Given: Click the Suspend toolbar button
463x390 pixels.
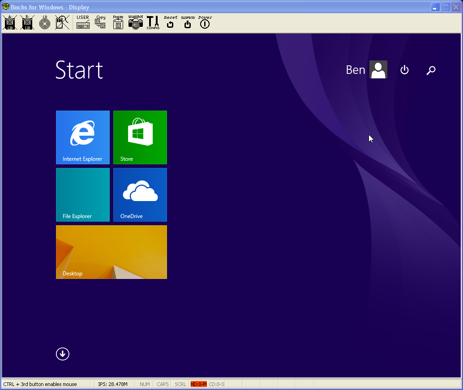Looking at the screenshot, I should pyautogui.click(x=188, y=22).
